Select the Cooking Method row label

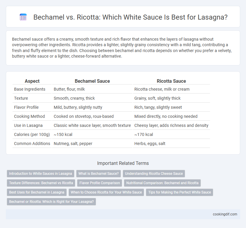[29, 116]
